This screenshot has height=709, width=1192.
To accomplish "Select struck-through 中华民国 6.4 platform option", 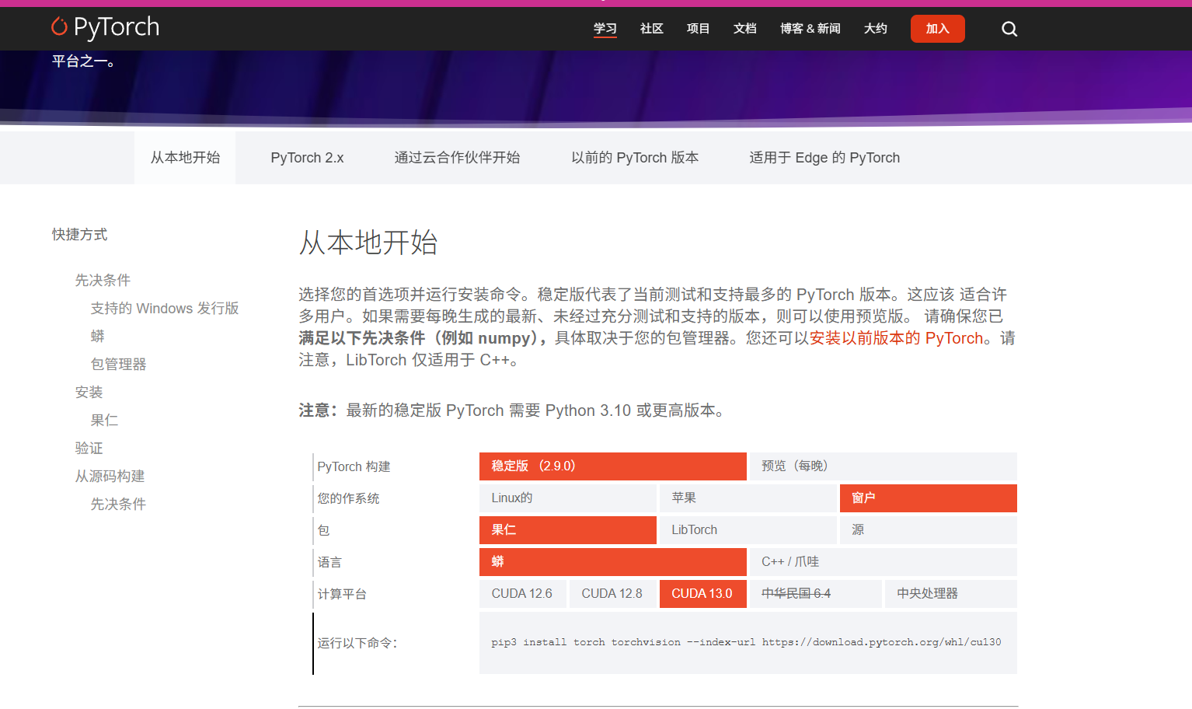I will tap(816, 594).
